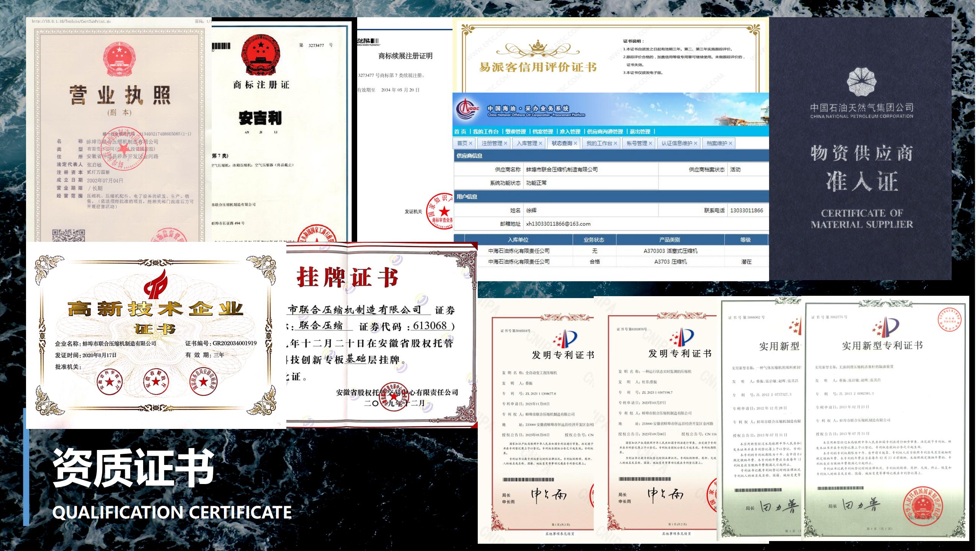Click the red flame logo on 高新技术企业 certificate
980x551 pixels.
155,284
